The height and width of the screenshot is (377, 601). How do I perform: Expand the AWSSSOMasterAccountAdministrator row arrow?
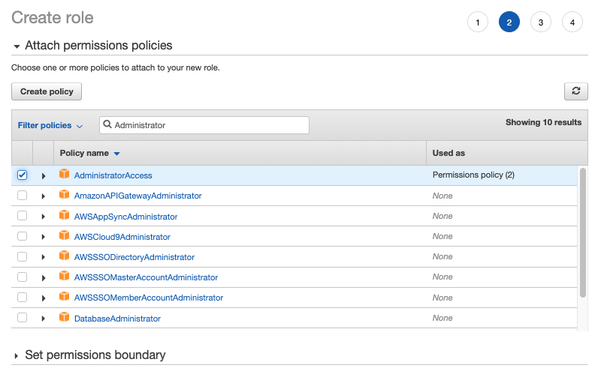tap(44, 278)
